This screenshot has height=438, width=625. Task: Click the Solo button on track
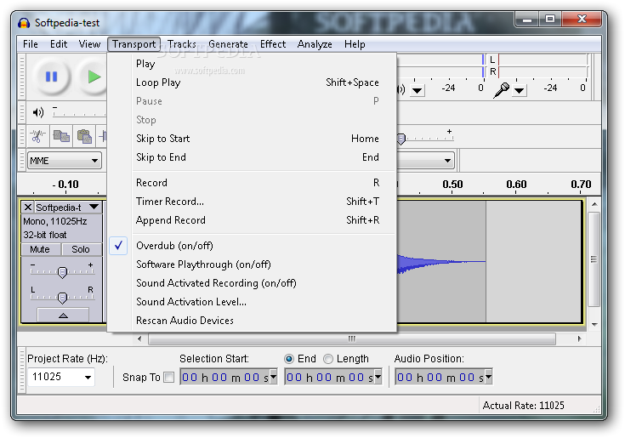[x=81, y=249]
